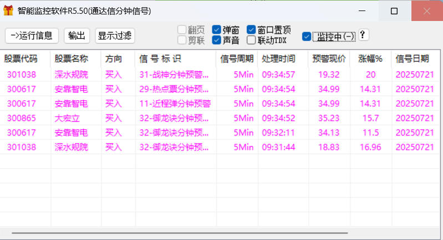
Task: Click the question mark help button
Action: pos(363,35)
